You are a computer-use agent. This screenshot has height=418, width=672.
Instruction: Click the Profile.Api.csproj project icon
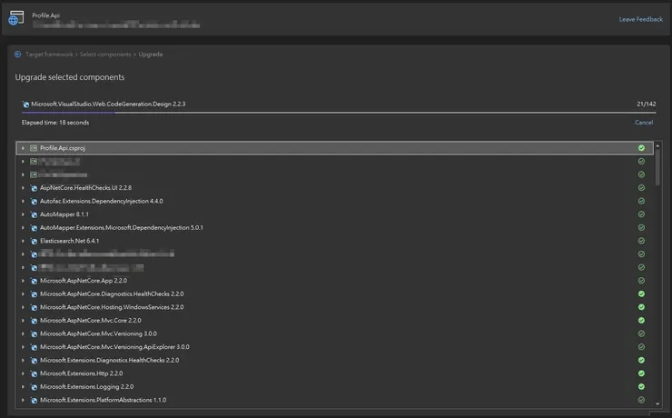pos(34,148)
